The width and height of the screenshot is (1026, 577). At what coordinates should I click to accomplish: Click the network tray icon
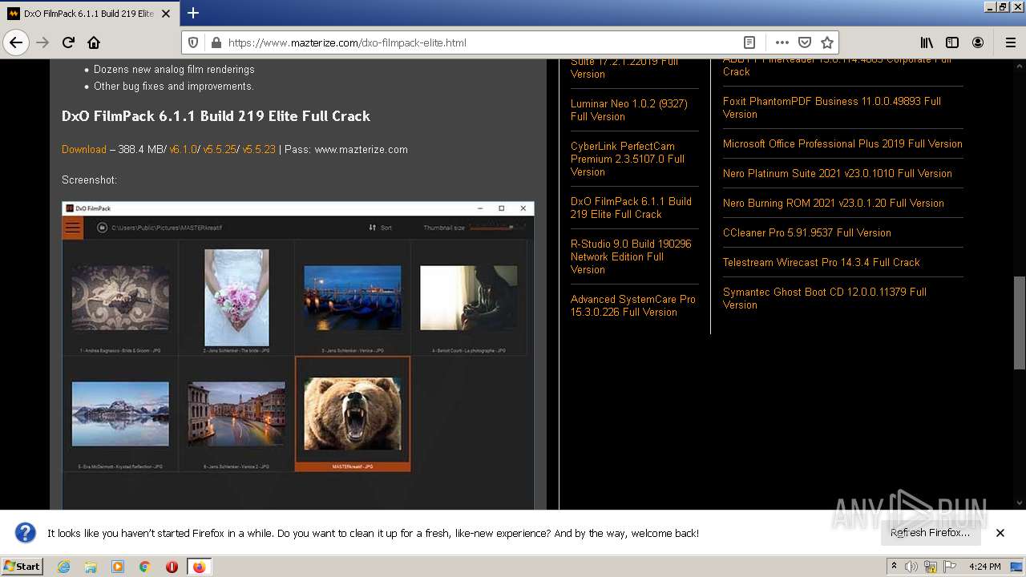(x=931, y=567)
